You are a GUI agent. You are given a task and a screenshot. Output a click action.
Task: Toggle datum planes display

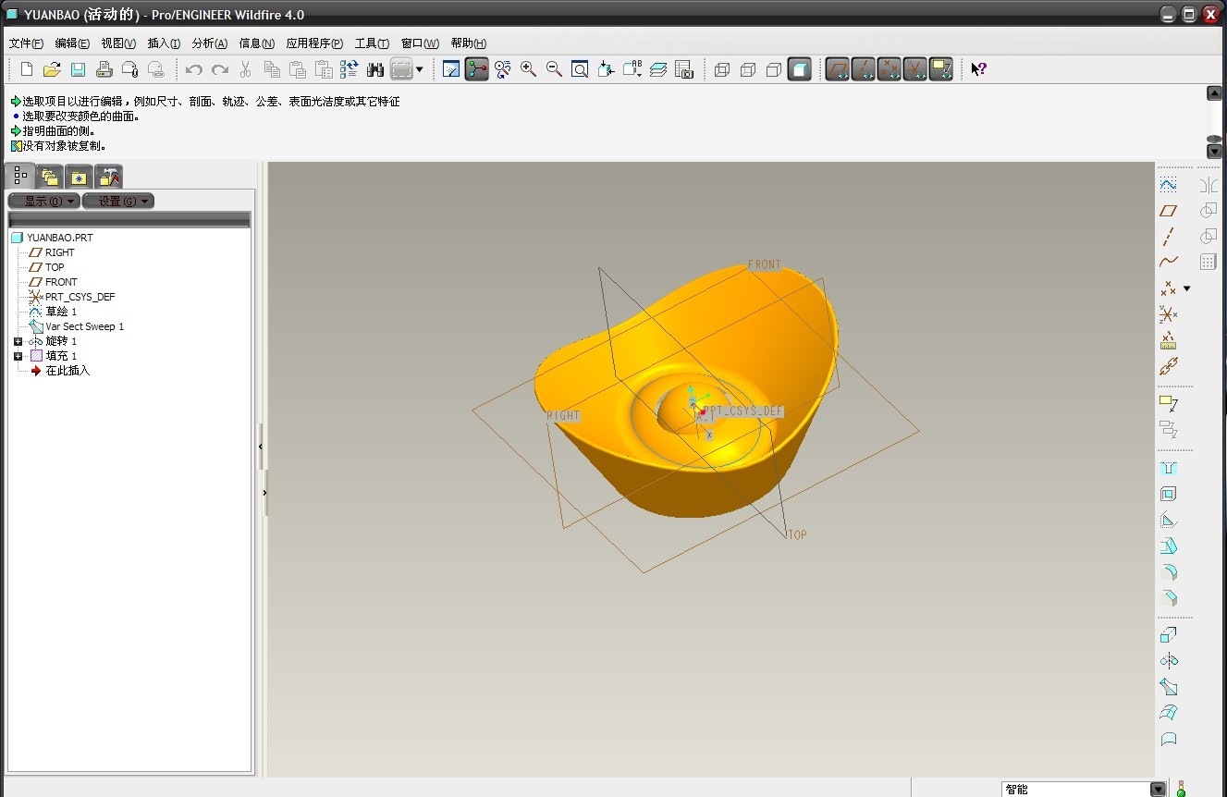[838, 69]
